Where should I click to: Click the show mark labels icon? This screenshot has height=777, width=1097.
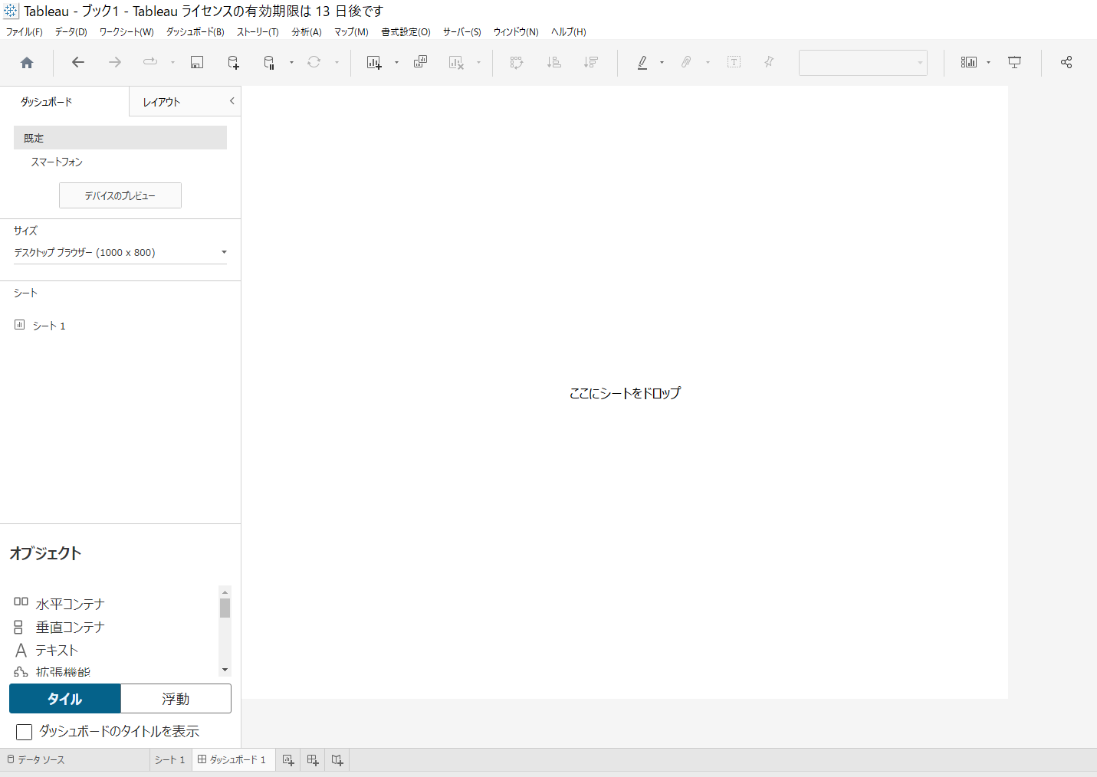(734, 62)
